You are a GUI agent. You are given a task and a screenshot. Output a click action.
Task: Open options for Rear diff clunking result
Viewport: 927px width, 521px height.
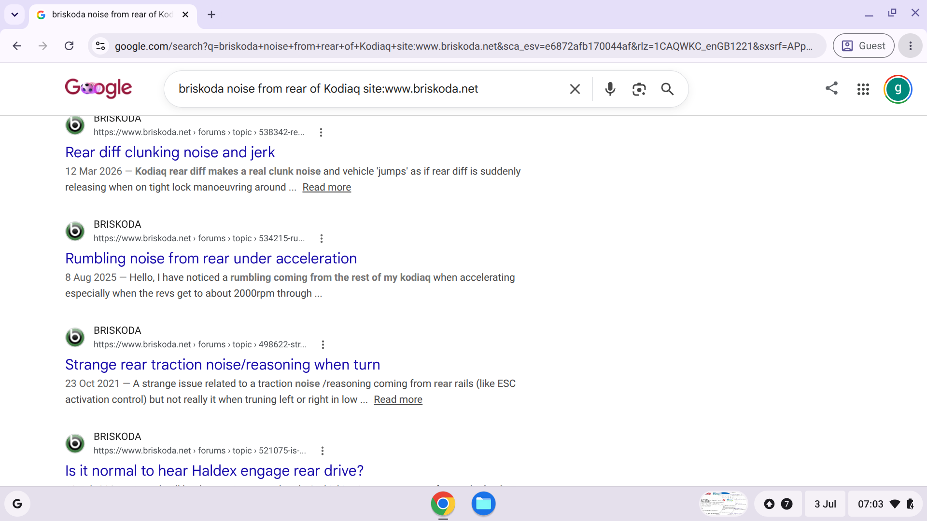[321, 132]
